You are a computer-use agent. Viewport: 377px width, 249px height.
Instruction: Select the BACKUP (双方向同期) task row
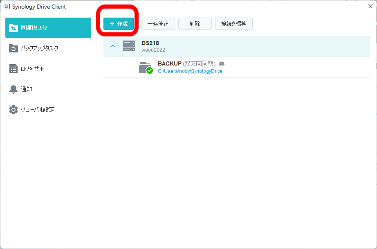pyautogui.click(x=237, y=67)
